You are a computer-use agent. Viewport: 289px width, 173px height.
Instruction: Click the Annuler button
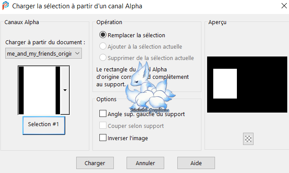(x=145, y=163)
